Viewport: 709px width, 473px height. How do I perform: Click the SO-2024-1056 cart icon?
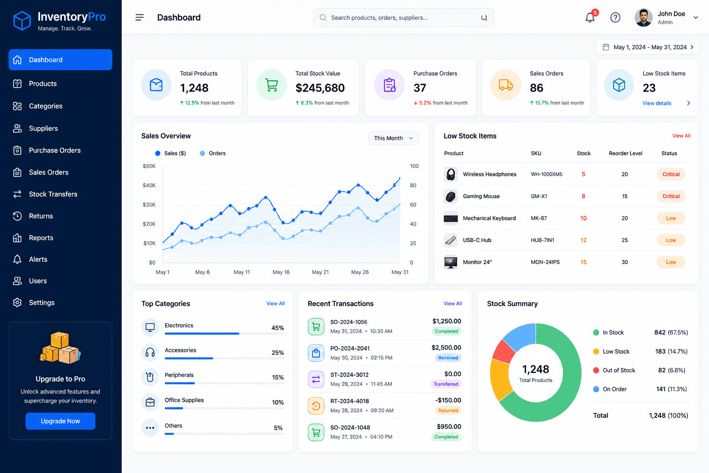(x=316, y=327)
